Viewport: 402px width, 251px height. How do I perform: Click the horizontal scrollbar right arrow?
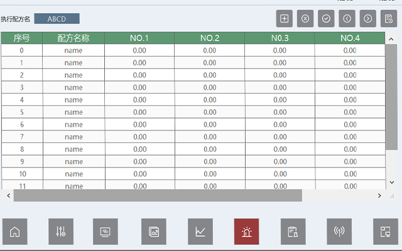(379, 196)
